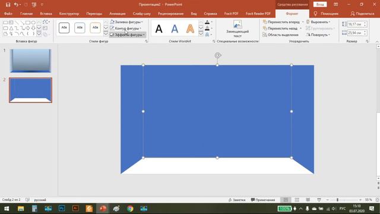The width and height of the screenshot is (380, 214).
Task: Select slide 2 thumbnail
Action: [x=30, y=90]
